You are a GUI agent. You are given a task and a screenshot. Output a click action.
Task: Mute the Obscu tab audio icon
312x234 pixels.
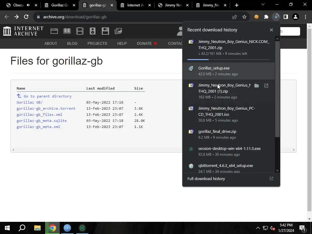[28, 5]
